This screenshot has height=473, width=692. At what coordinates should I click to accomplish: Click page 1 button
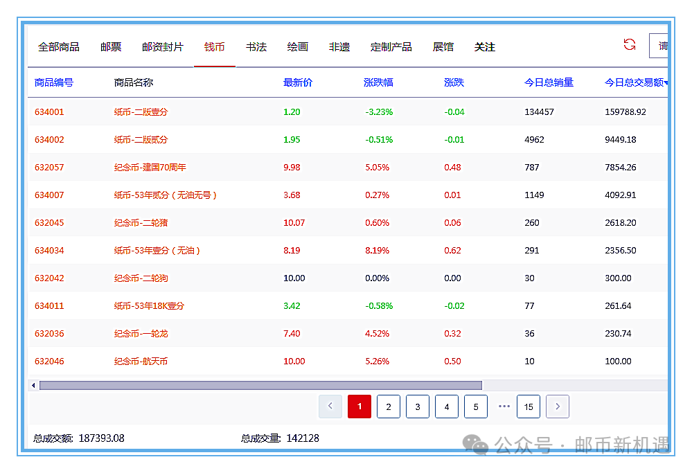(360, 407)
